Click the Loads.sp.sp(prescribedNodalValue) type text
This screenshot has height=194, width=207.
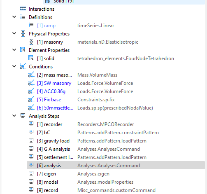(x=115, y=108)
